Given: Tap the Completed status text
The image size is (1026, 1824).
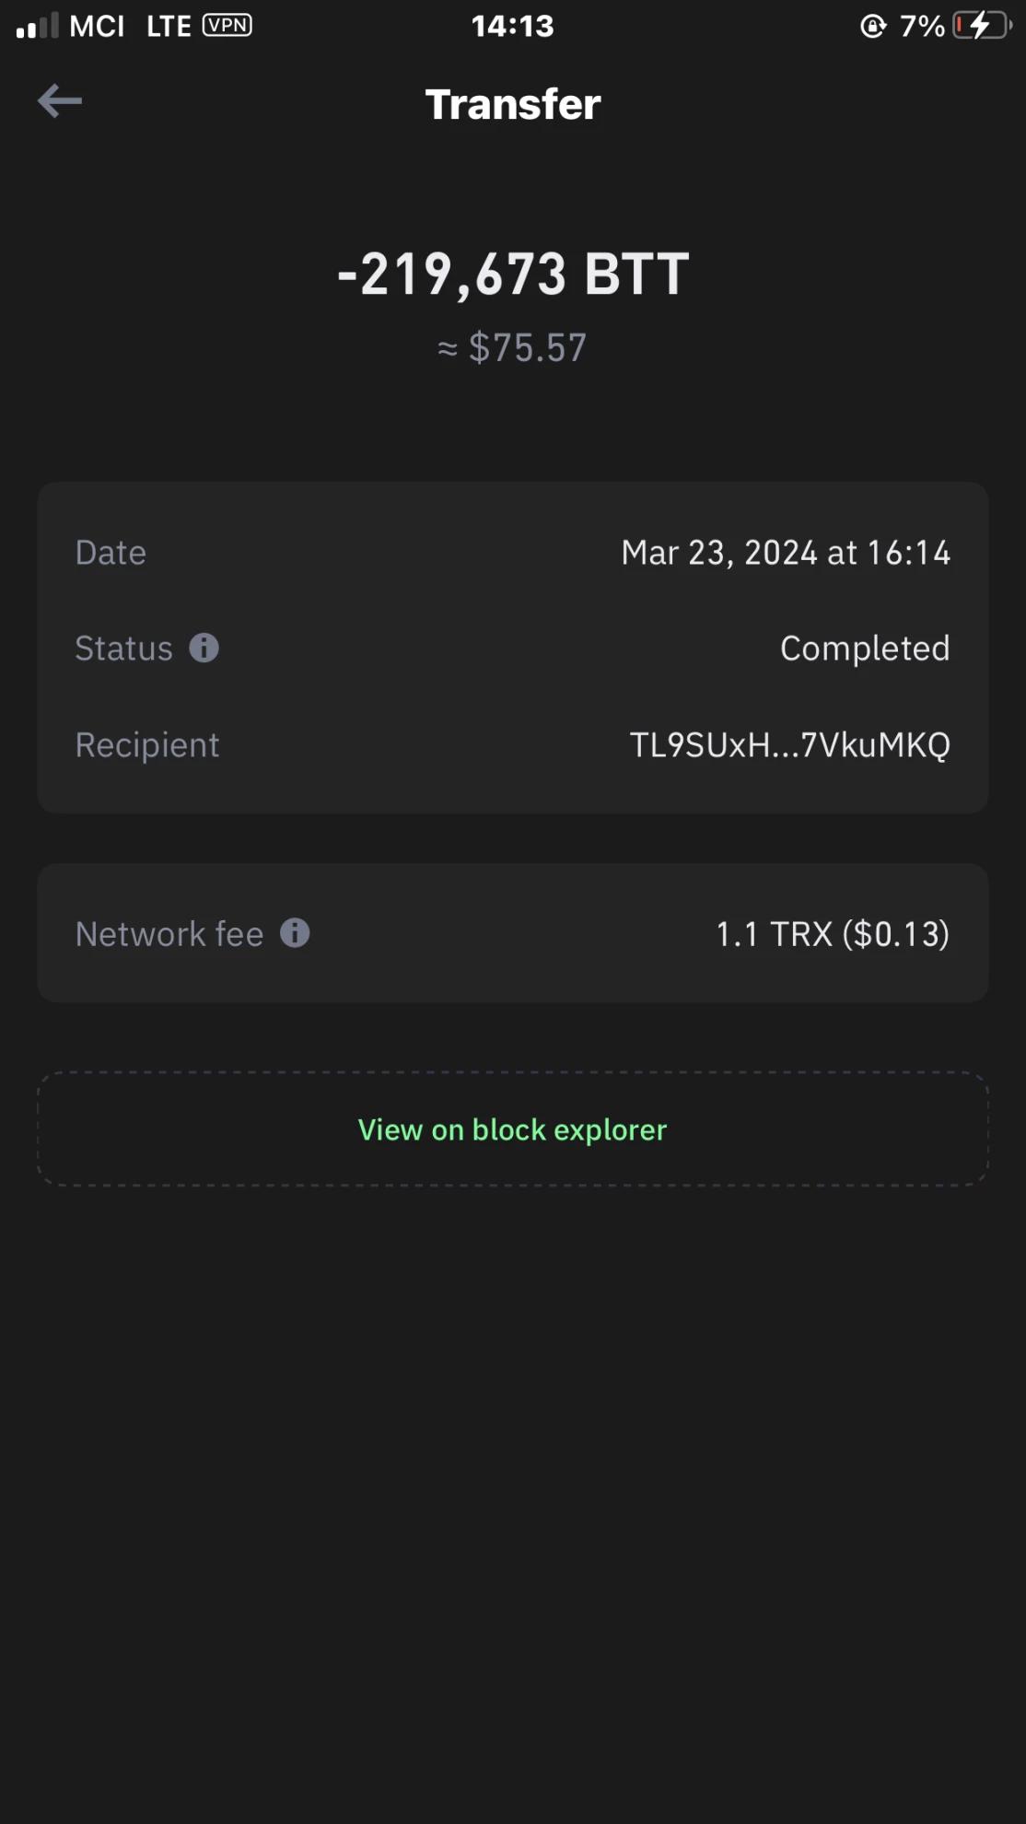Looking at the screenshot, I should click(866, 649).
